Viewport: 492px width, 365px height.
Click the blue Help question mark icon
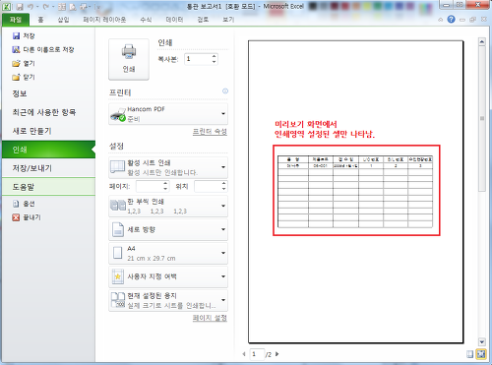tap(452, 20)
